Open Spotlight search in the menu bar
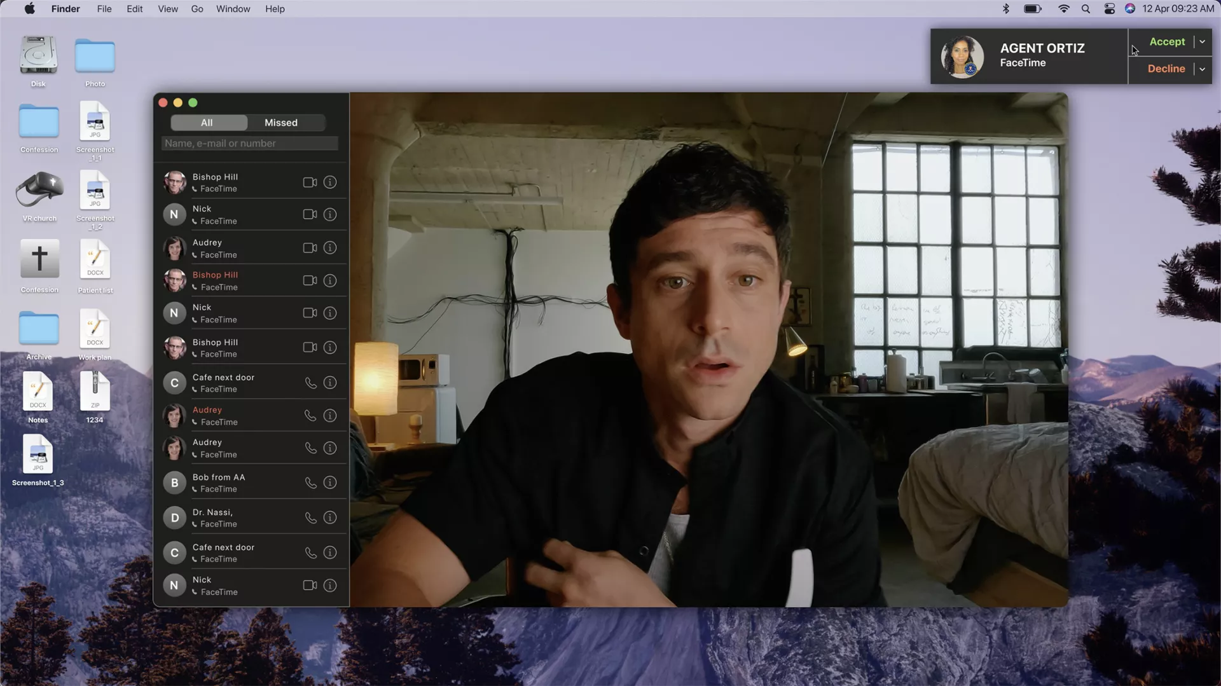 pos(1086,9)
